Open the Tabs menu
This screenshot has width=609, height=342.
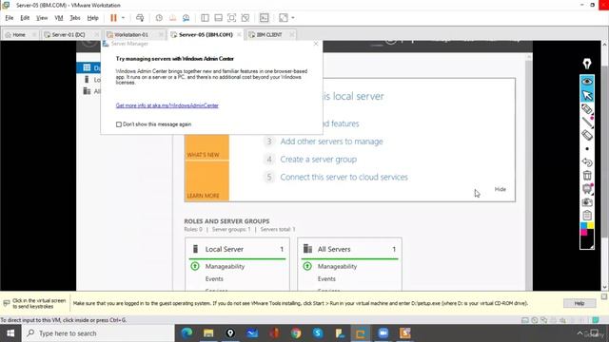tap(75, 18)
